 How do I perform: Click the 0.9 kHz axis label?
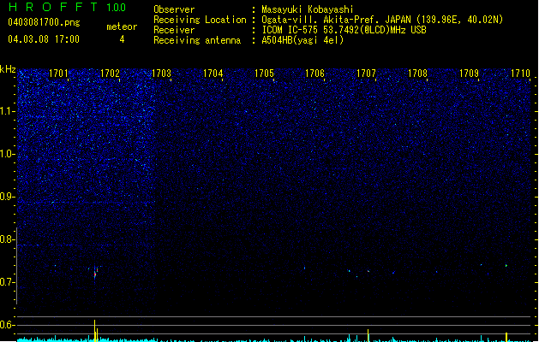(x=8, y=197)
